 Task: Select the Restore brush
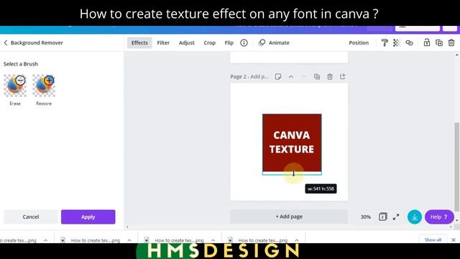pos(44,86)
